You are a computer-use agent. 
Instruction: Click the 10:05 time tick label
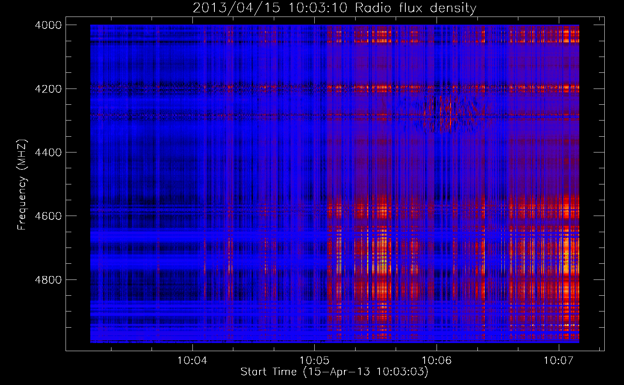[314, 361]
